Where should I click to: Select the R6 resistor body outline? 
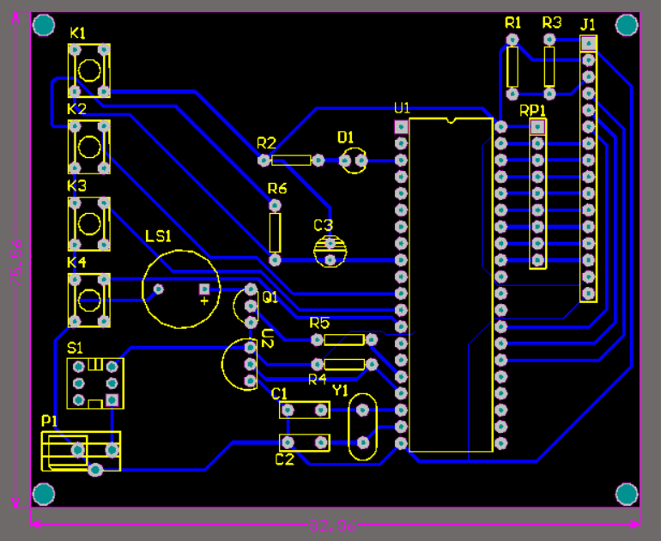pyautogui.click(x=275, y=233)
